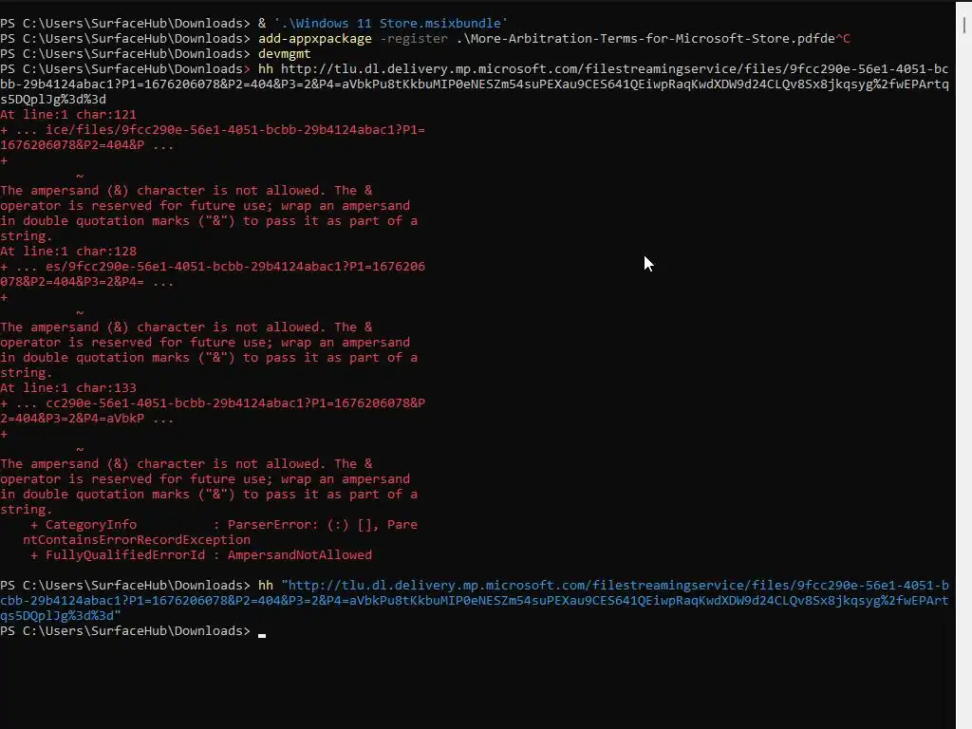The width and height of the screenshot is (972, 729).
Task: Click 'At line:1 char:128' error text
Action: 68,251
